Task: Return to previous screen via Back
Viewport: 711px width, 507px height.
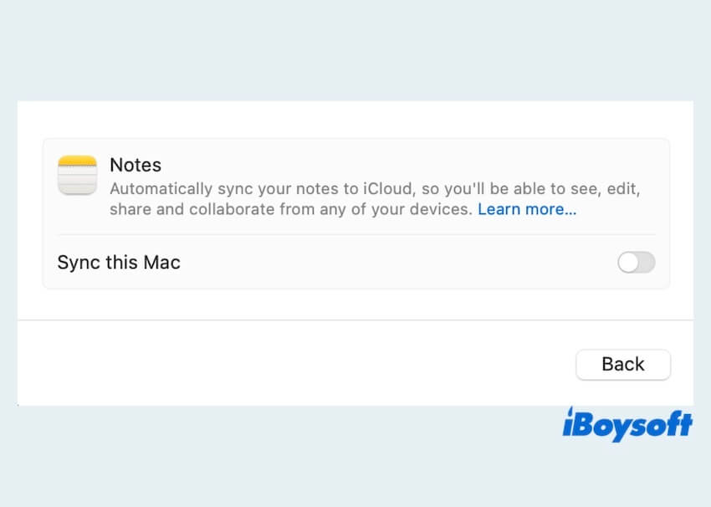Action: [622, 364]
